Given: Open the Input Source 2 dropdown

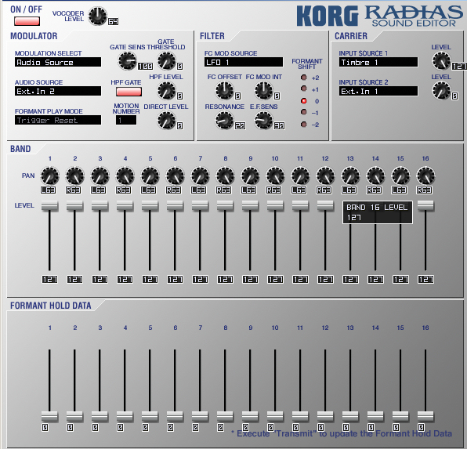Looking at the screenshot, I should coord(378,91).
